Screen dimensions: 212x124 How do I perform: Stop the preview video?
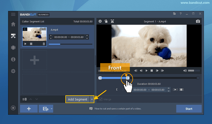click(x=152, y=71)
